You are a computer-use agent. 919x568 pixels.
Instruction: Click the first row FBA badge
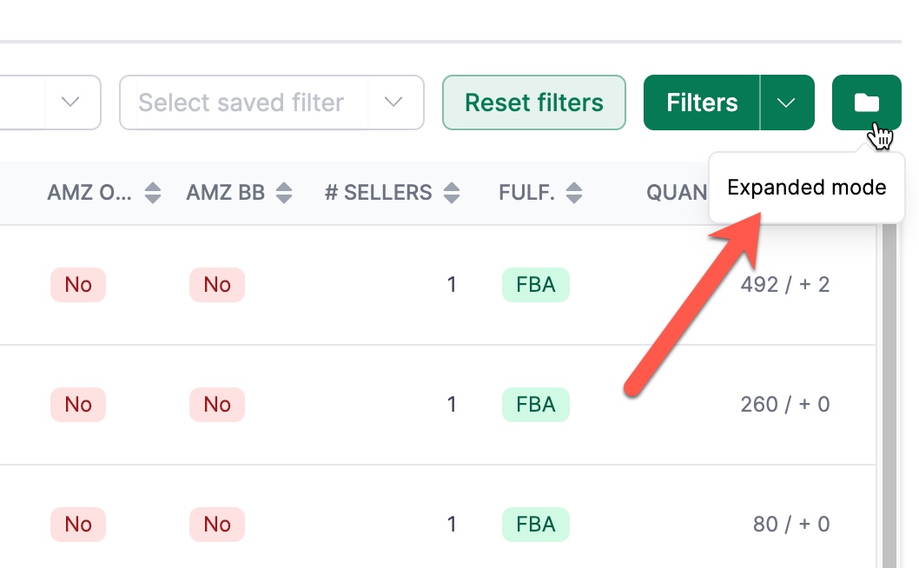pos(536,285)
